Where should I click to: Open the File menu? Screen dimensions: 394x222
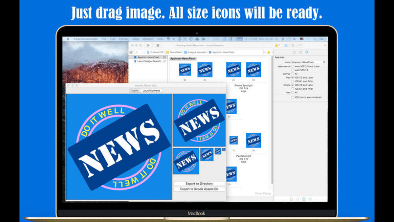tap(104, 39)
